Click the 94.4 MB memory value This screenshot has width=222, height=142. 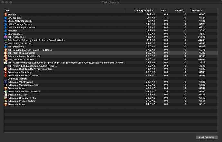(x=151, y=91)
